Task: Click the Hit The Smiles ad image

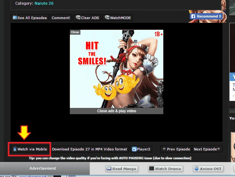Action: (x=117, y=69)
